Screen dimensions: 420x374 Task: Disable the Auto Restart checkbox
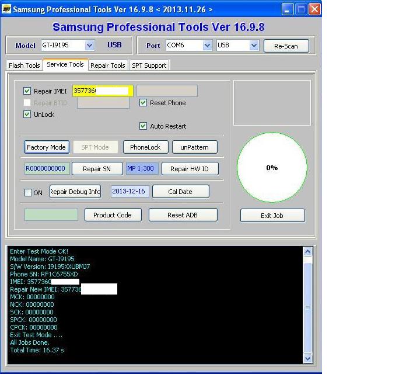tap(143, 126)
